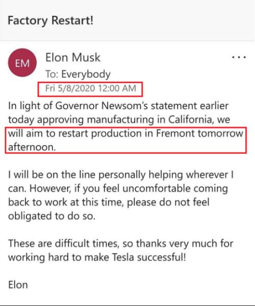
Task: Click the Elon signature at the bottom
Action: coord(18,285)
